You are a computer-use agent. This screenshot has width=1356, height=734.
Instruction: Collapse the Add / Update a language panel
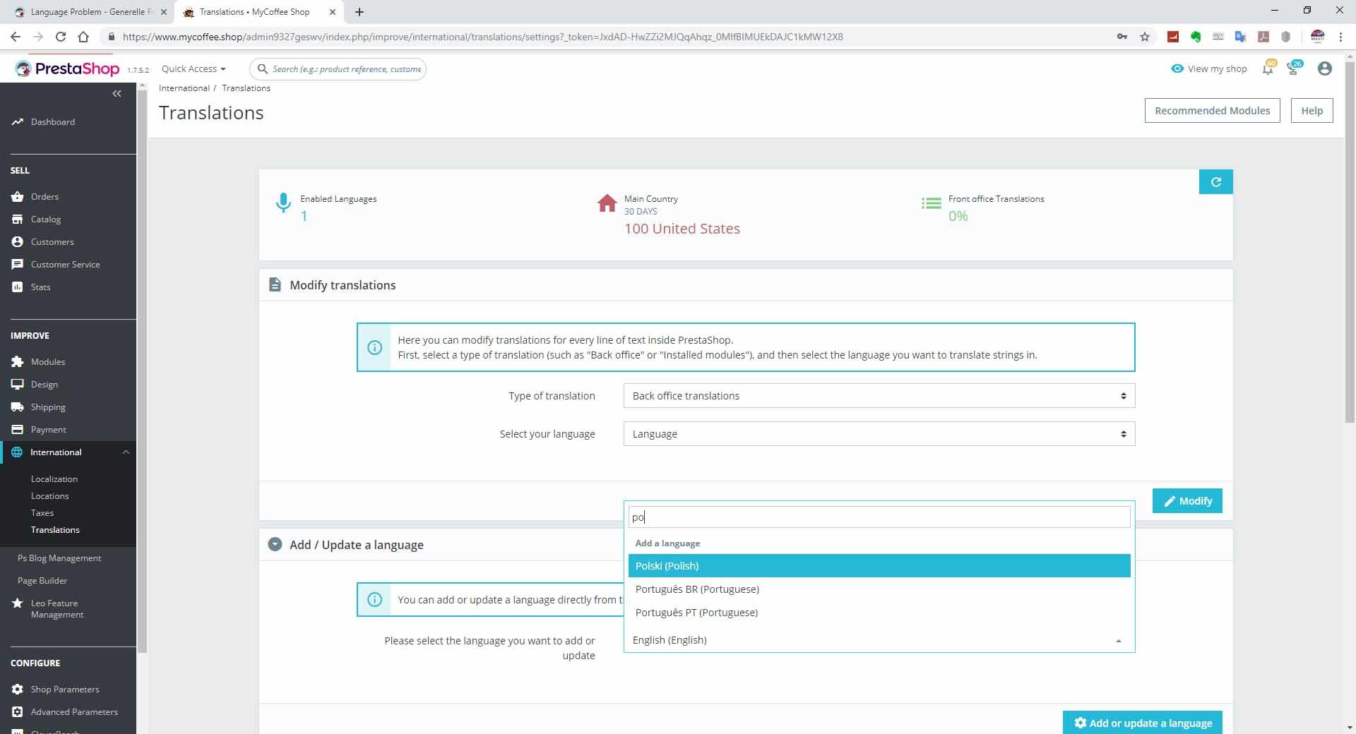(275, 545)
